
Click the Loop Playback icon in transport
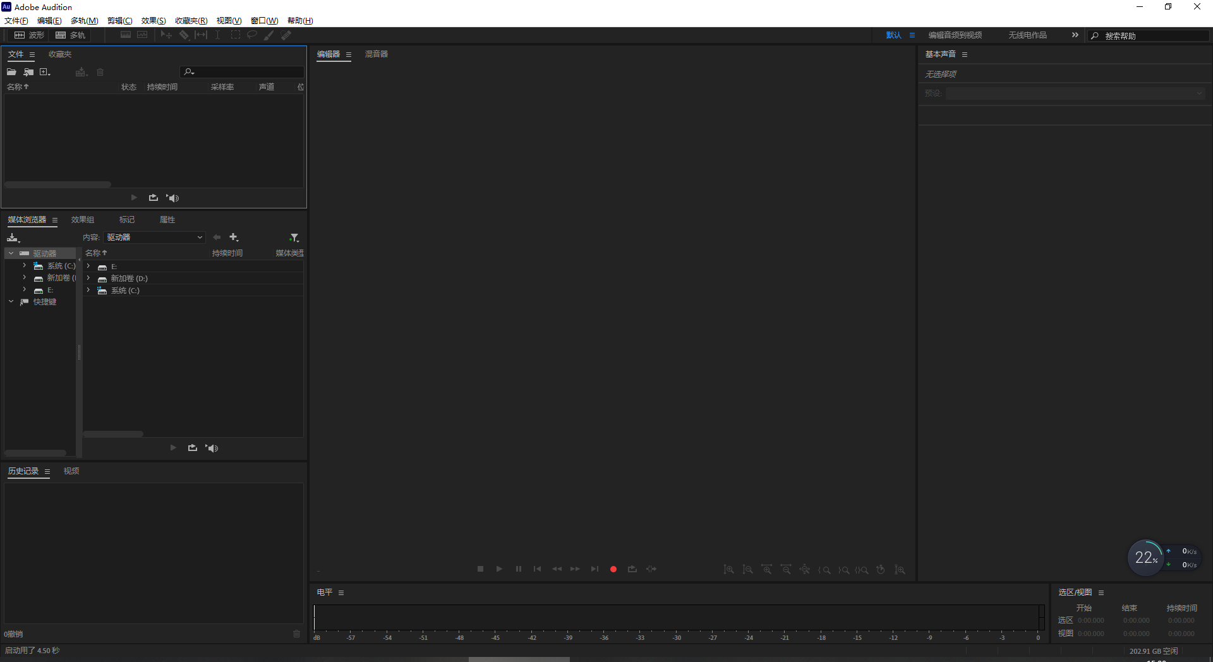click(x=632, y=569)
